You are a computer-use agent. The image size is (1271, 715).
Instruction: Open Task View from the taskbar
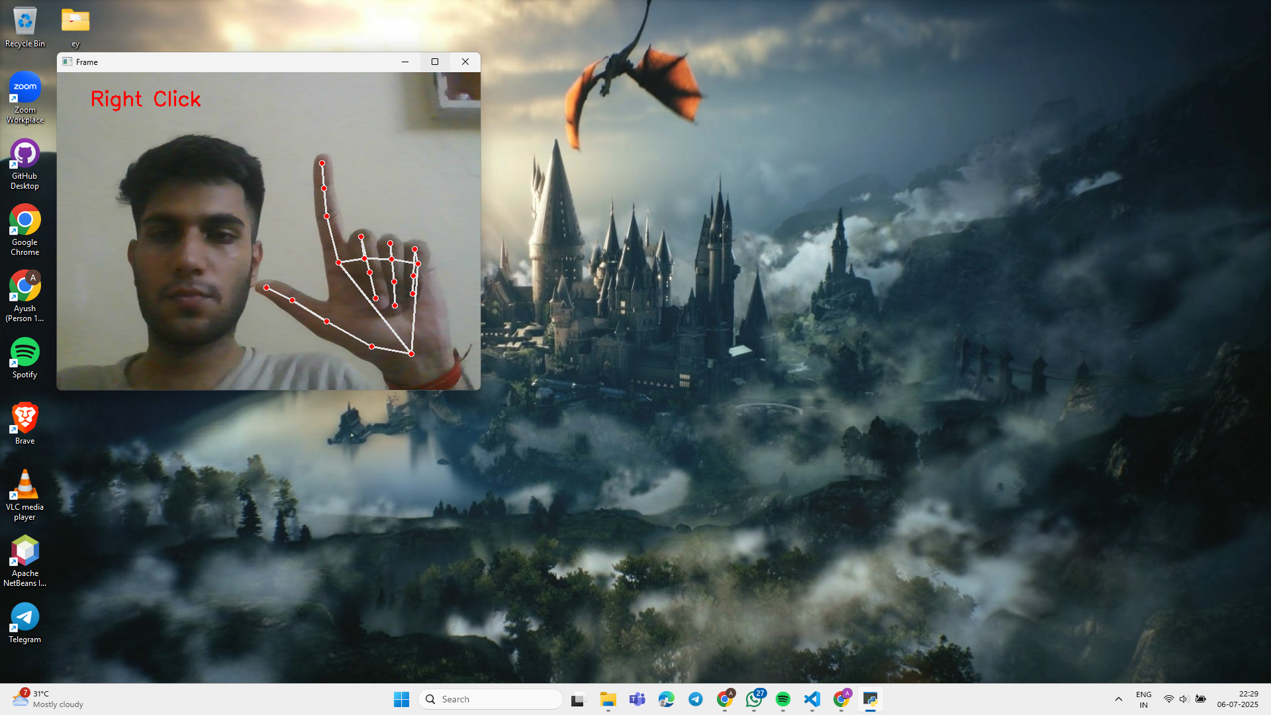tap(579, 699)
